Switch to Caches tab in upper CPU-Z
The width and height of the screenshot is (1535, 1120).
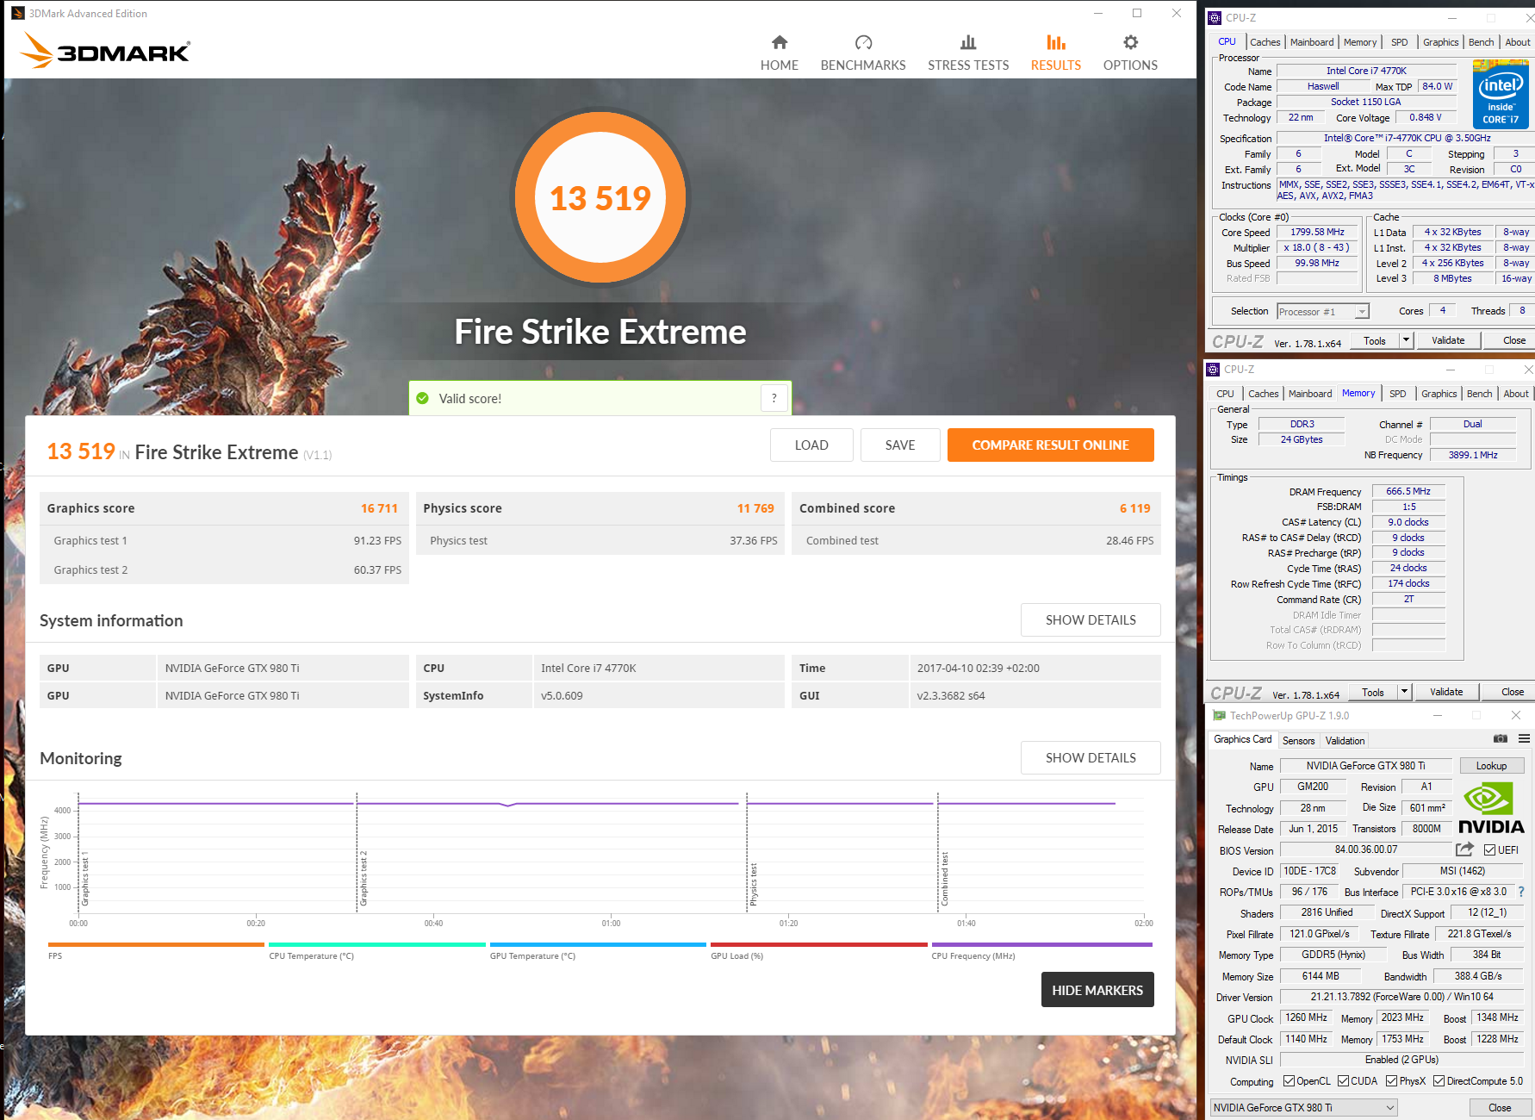coord(1265,42)
